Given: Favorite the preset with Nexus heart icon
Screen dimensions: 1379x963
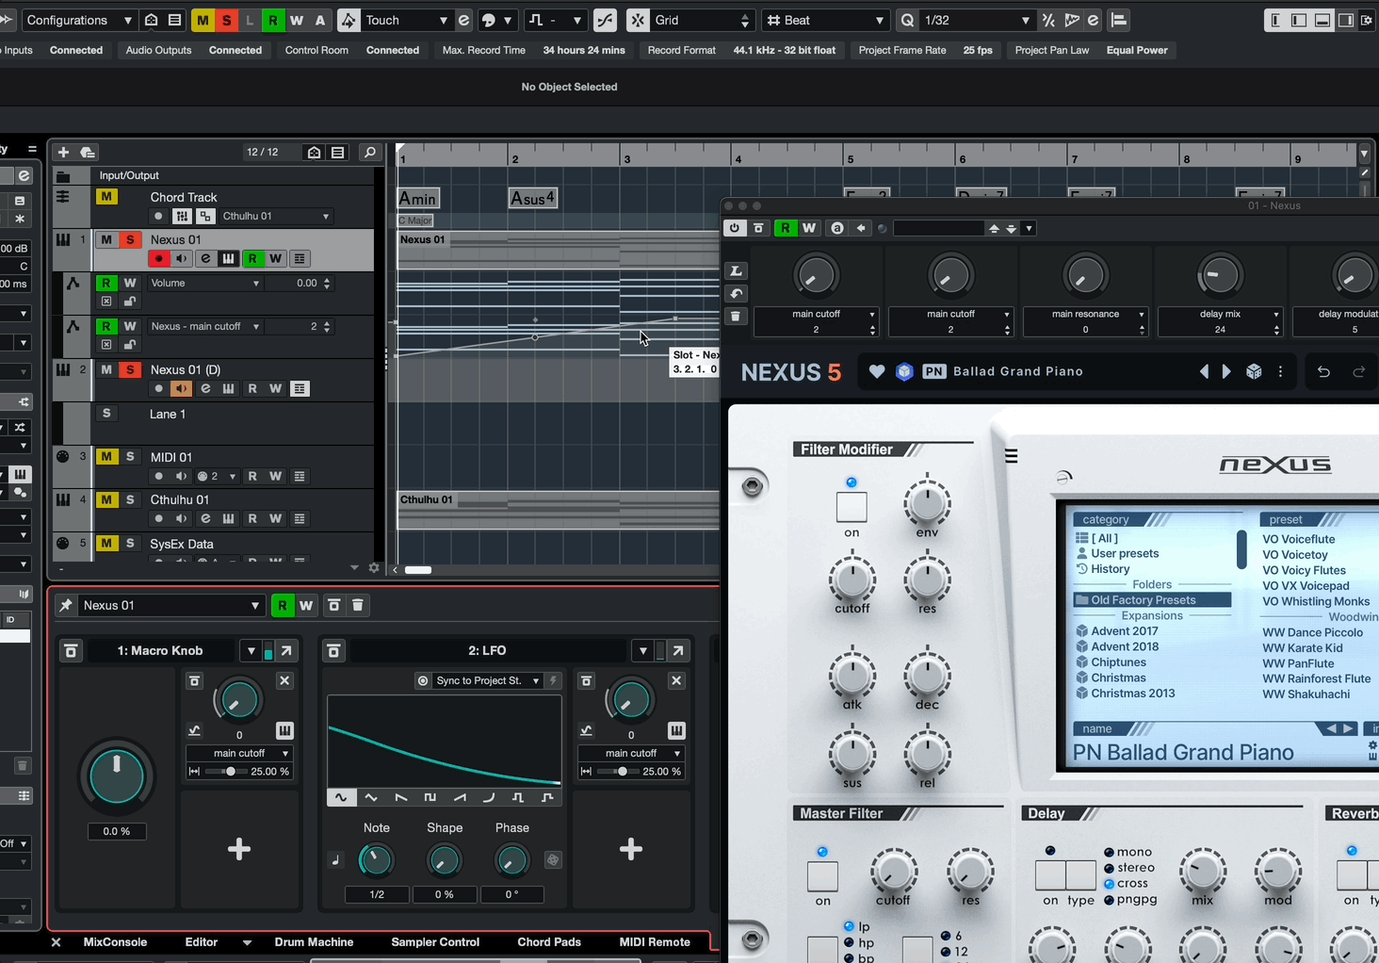Looking at the screenshot, I should 877,371.
